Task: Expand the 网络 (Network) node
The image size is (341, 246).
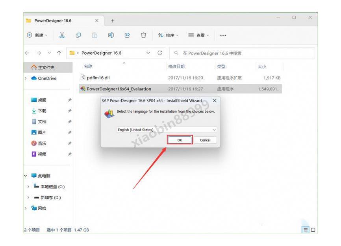Action: 26,208
